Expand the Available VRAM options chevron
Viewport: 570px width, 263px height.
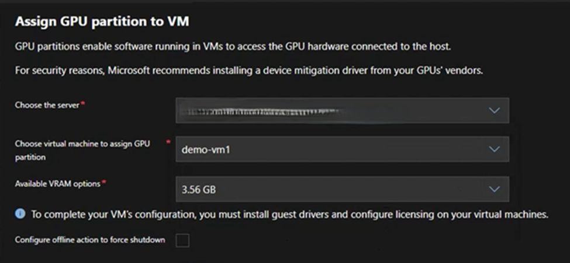tap(494, 189)
